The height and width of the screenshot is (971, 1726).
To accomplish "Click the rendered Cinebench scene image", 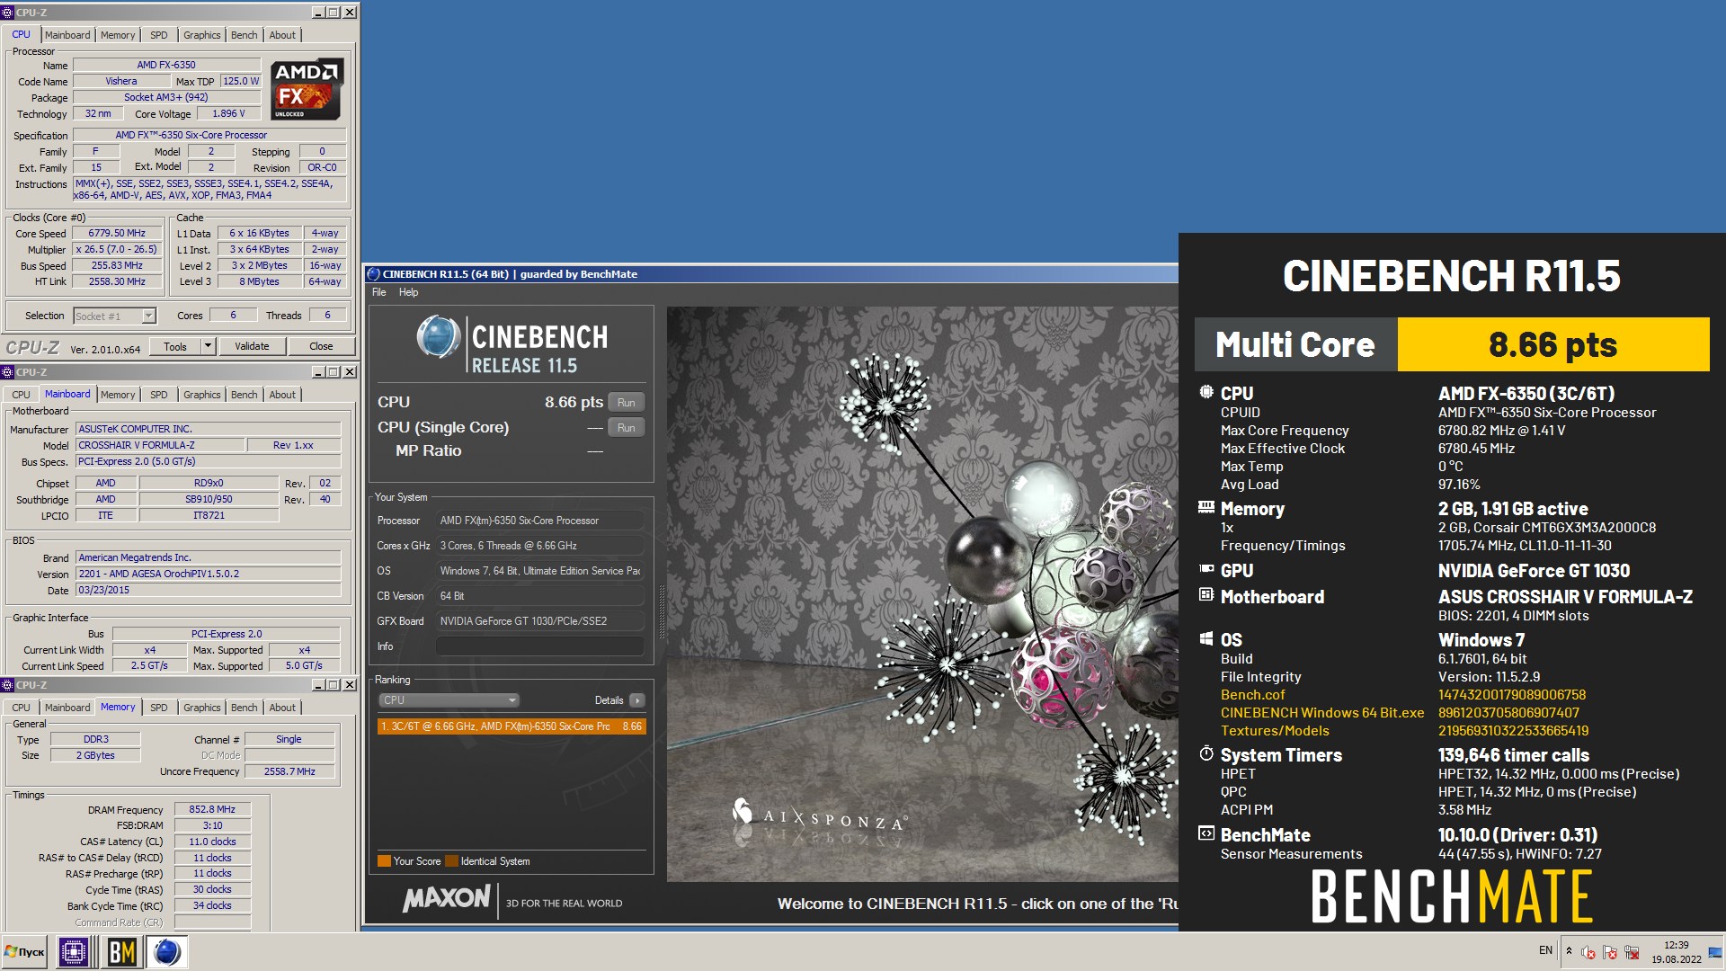I will pos(922,593).
